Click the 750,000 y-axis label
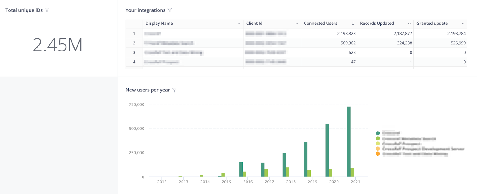This screenshot has width=477, height=194. [x=137, y=104]
